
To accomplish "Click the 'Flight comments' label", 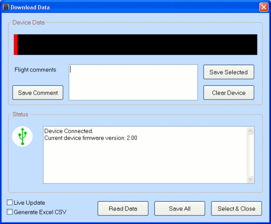I will [x=35, y=70].
